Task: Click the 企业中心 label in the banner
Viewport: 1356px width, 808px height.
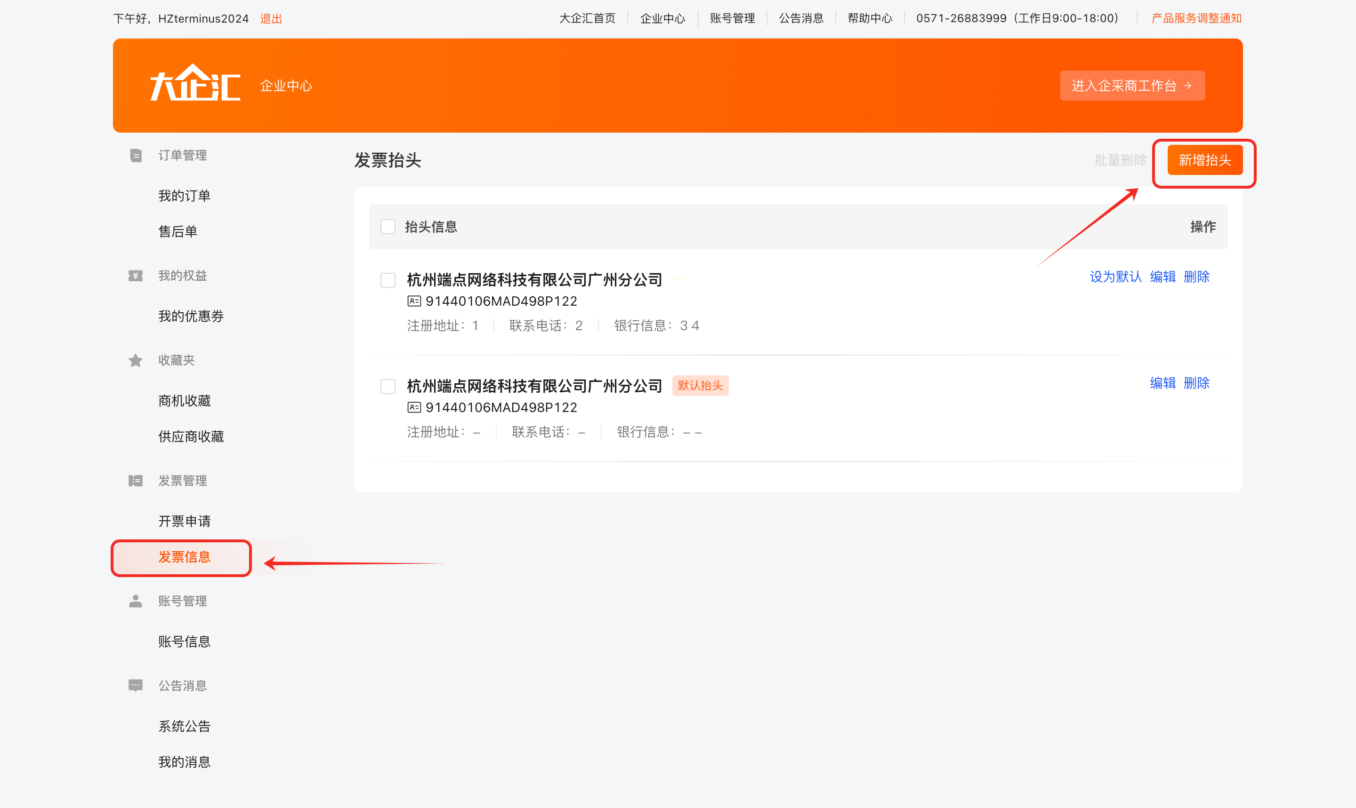Action: pyautogui.click(x=286, y=86)
